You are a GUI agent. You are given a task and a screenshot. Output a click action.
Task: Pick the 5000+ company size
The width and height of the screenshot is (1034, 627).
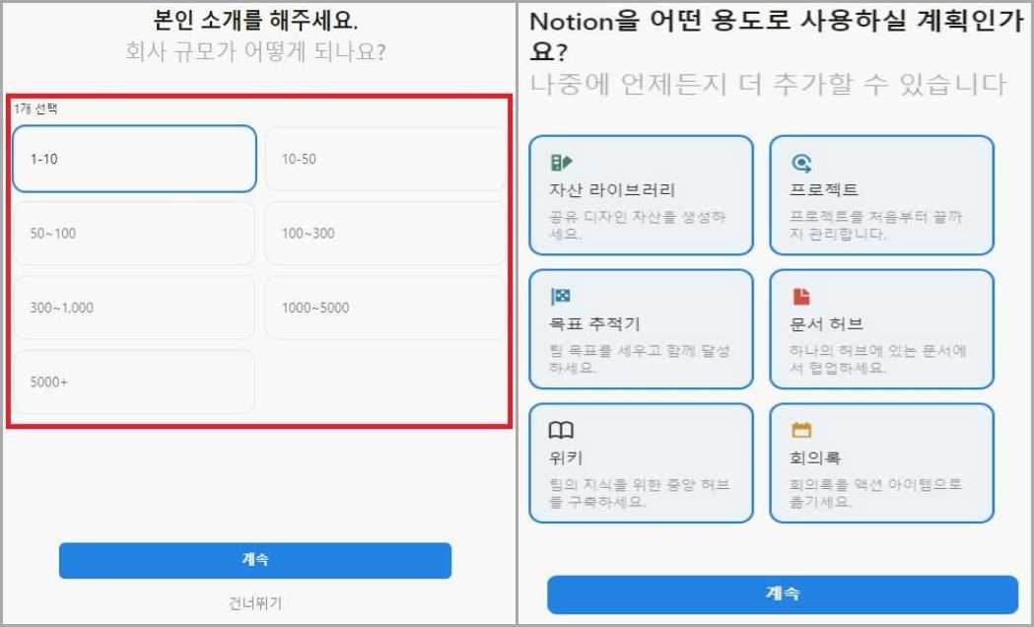point(133,382)
